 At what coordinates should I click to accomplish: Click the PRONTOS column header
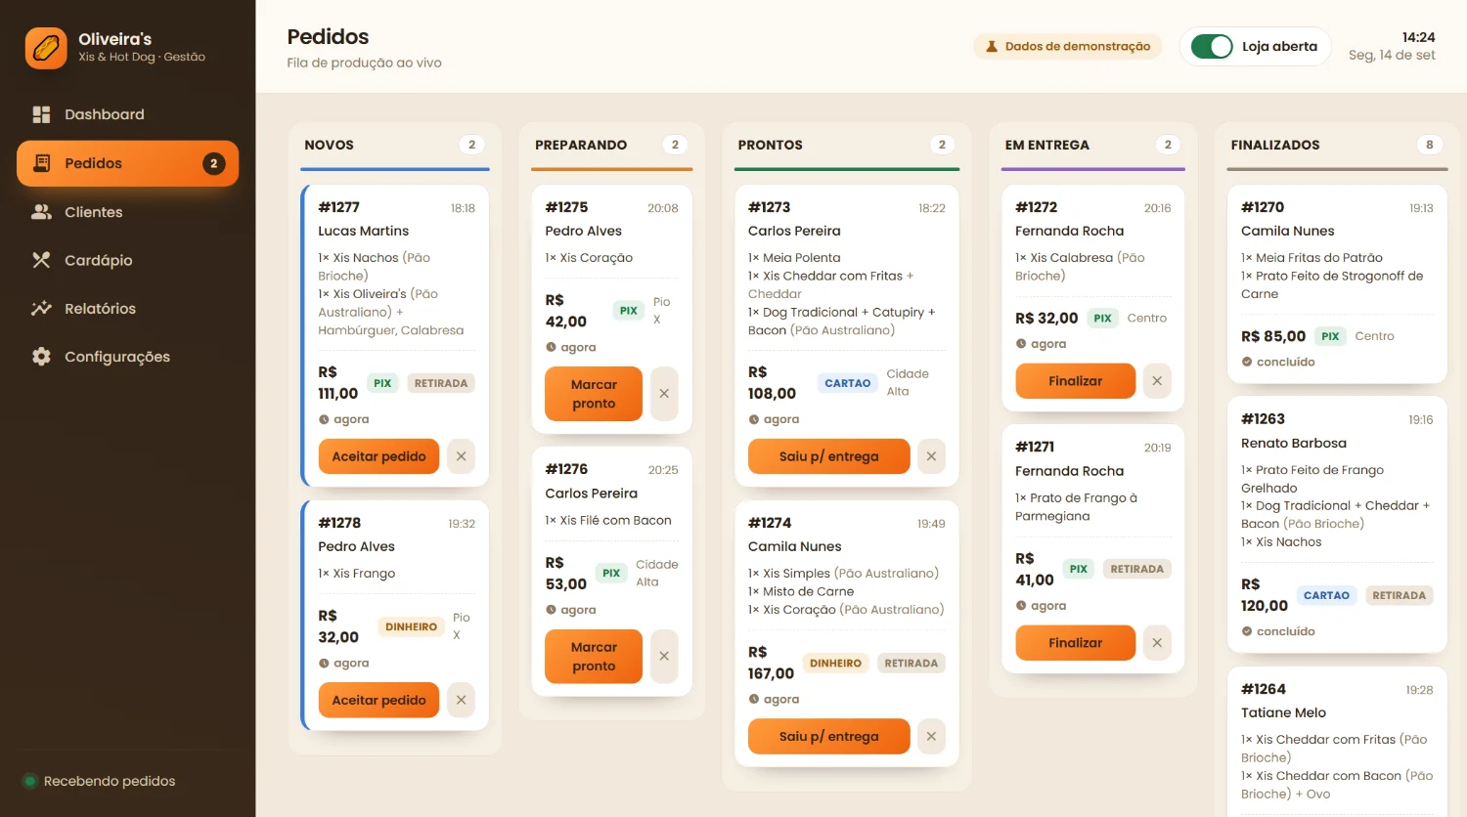770,145
